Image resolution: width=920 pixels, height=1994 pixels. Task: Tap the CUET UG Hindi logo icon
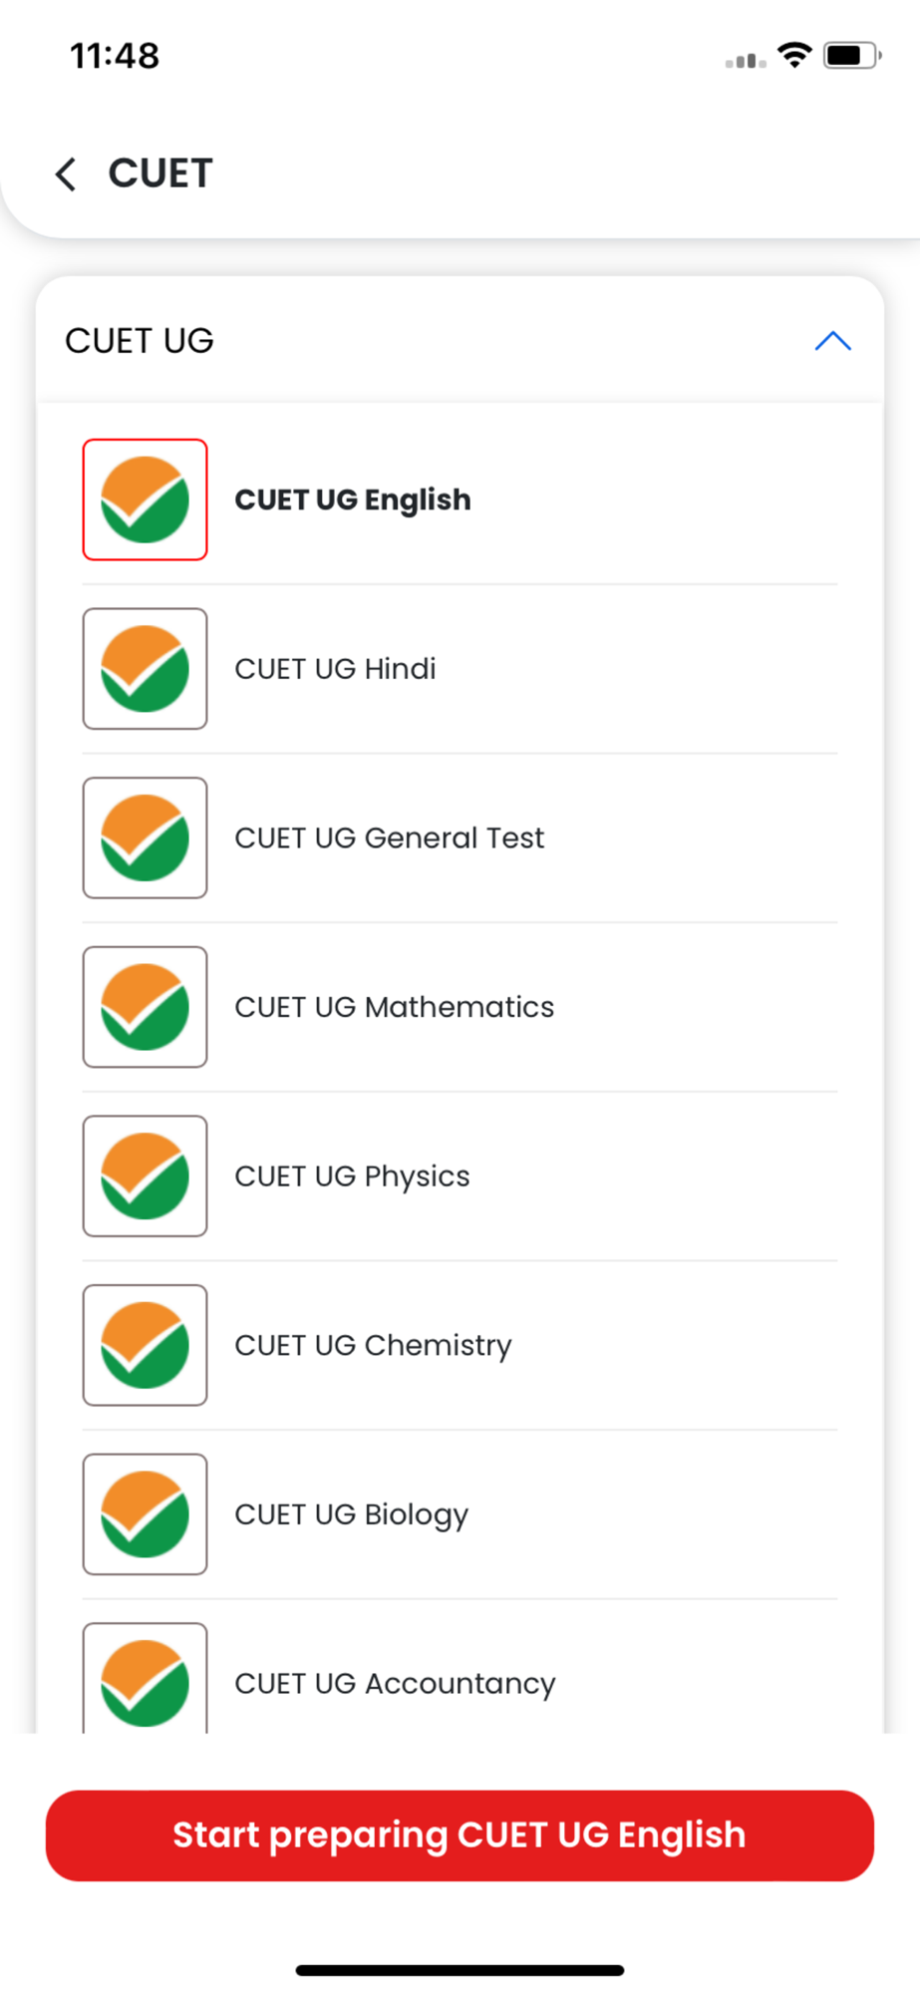click(x=146, y=669)
